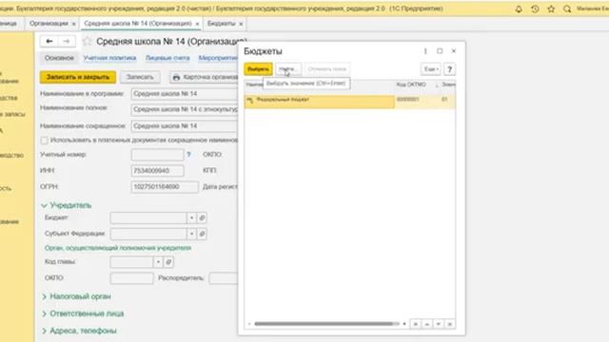Jump to last row in Бюджеты list
The image size is (609, 342).
(450, 324)
